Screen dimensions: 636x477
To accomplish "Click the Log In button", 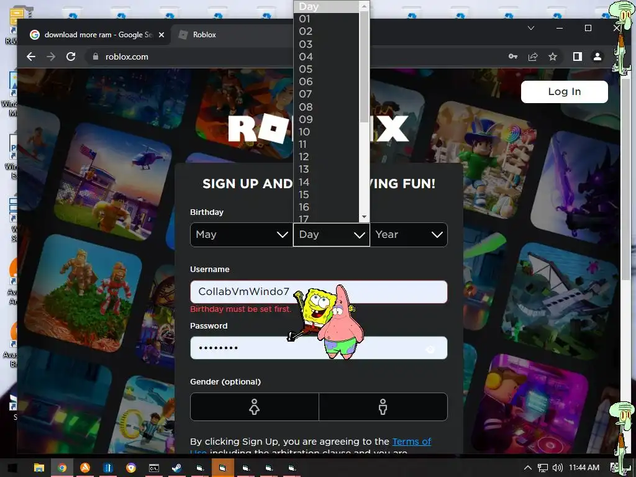I will click(564, 92).
